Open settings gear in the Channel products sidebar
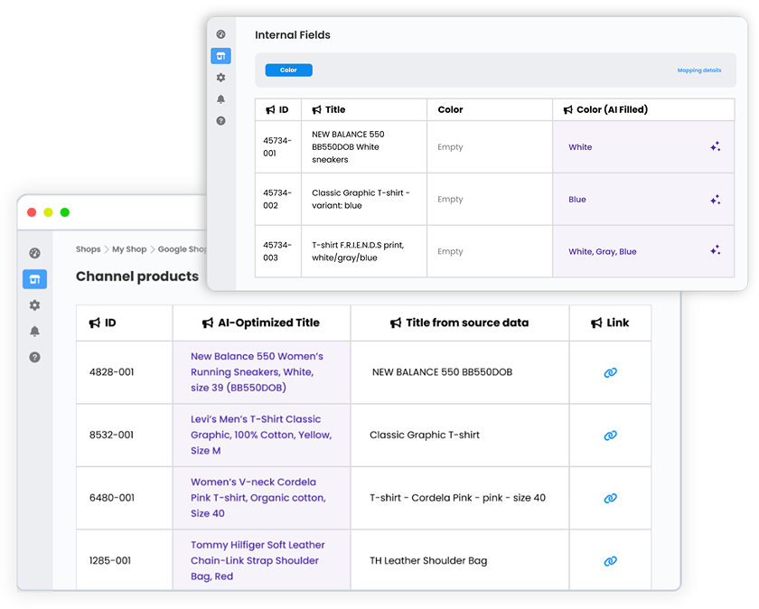Screen dimensions: 759x609 pos(34,305)
